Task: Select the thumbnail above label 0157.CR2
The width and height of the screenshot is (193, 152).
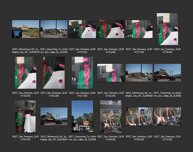Action: pyautogui.click(x=139, y=29)
